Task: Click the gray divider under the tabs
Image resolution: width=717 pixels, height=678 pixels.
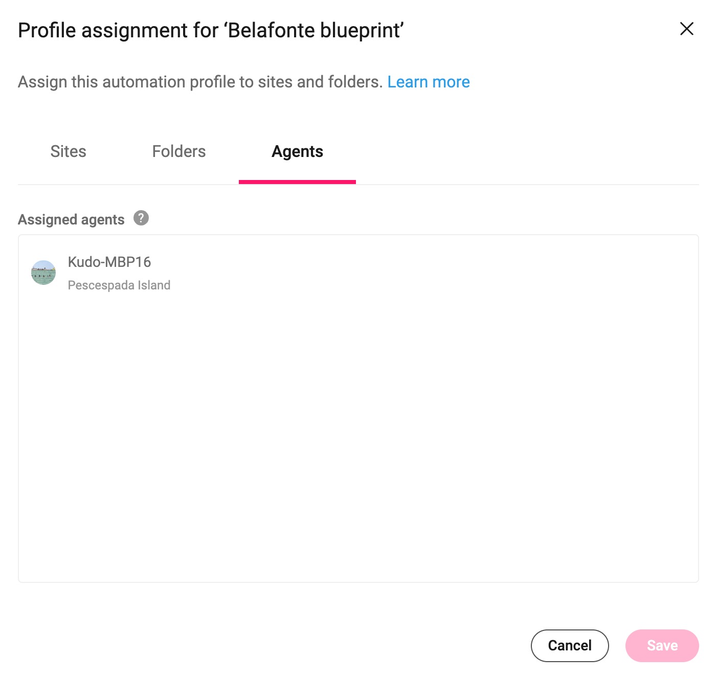Action: [x=511, y=184]
